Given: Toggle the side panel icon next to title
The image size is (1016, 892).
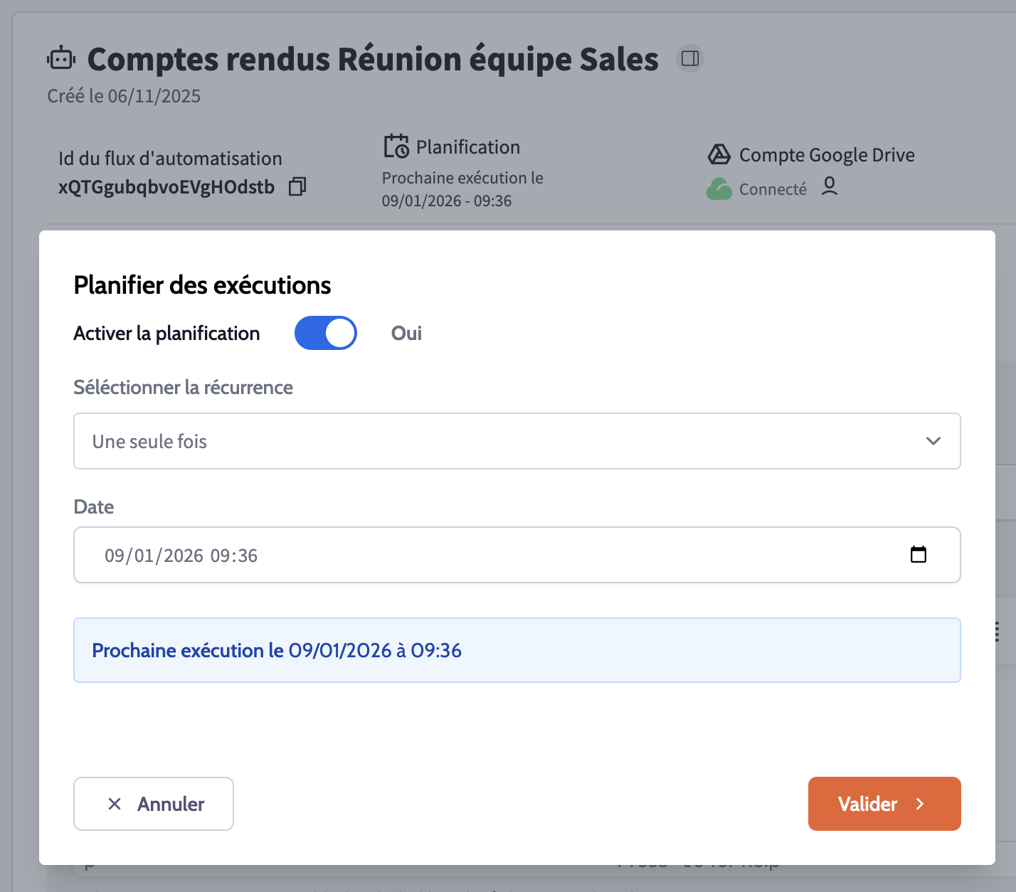Looking at the screenshot, I should point(689,58).
